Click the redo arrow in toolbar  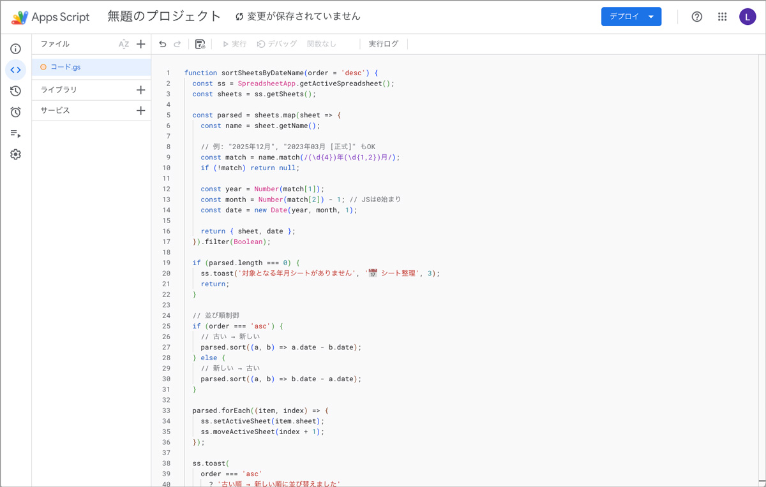pyautogui.click(x=177, y=44)
